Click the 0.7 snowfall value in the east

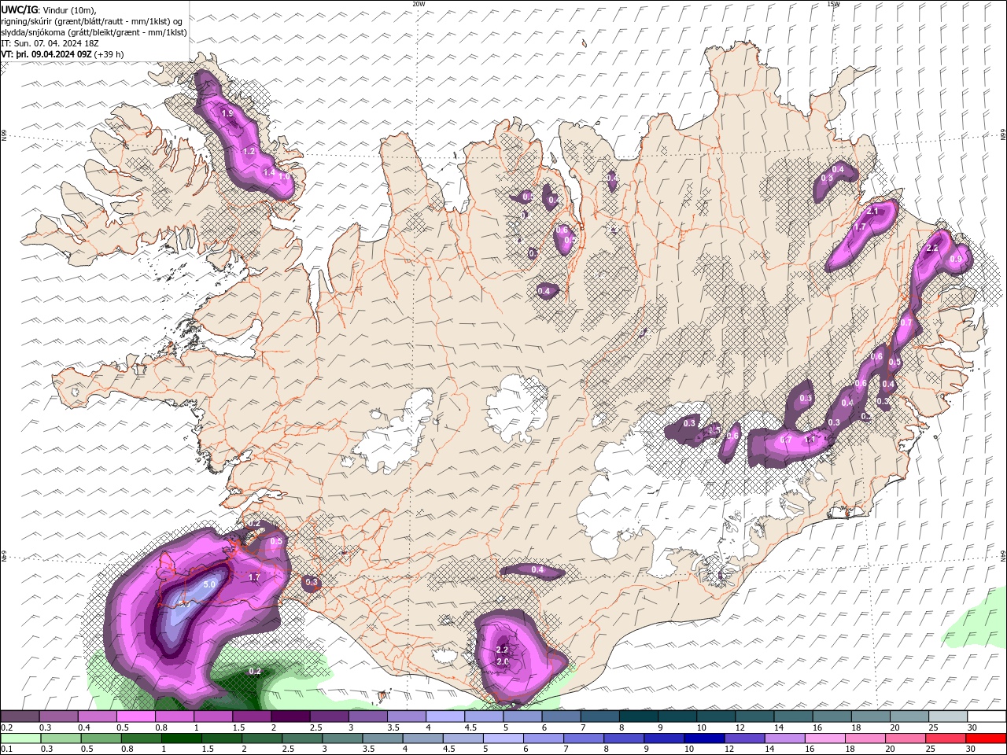[x=906, y=323]
